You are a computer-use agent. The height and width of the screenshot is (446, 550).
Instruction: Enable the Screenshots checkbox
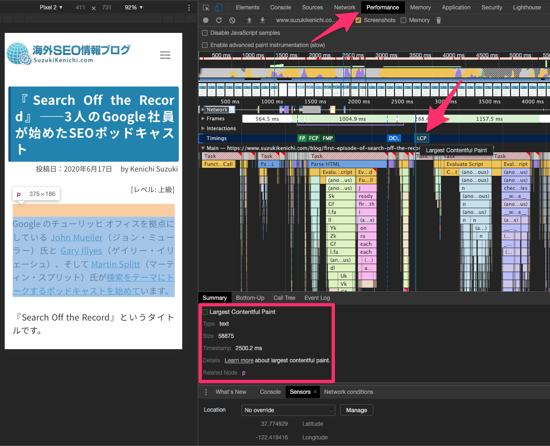[358, 20]
